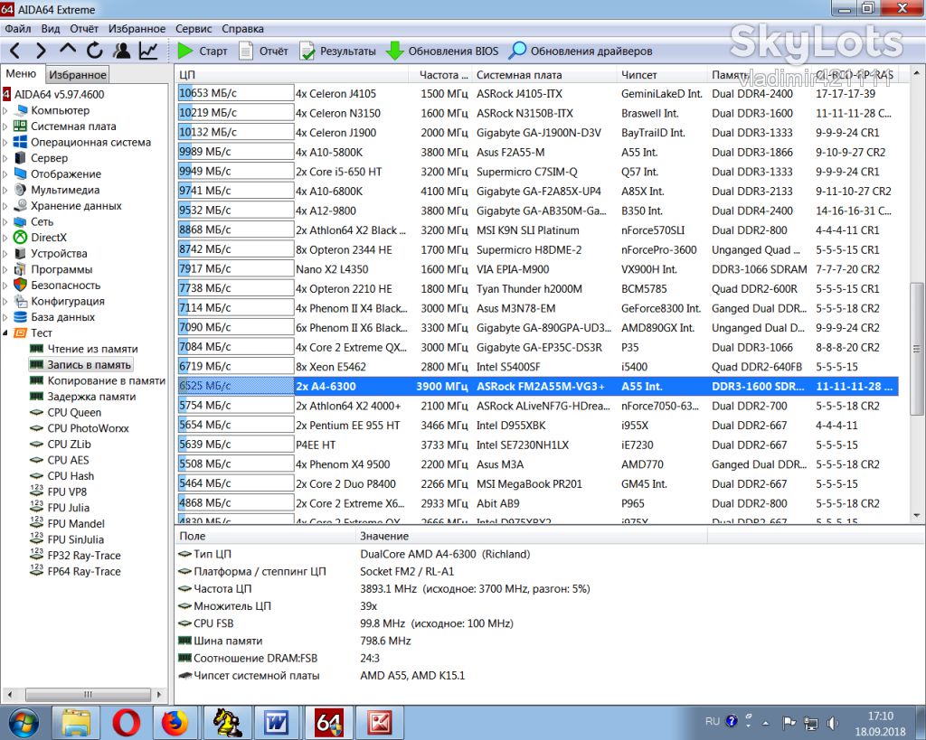926x740 pixels.
Task: Click the green Старт play icon
Action: 185,51
